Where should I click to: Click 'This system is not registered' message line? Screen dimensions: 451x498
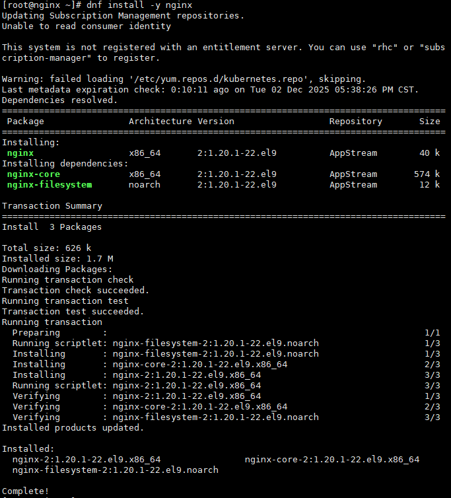[x=223, y=48]
